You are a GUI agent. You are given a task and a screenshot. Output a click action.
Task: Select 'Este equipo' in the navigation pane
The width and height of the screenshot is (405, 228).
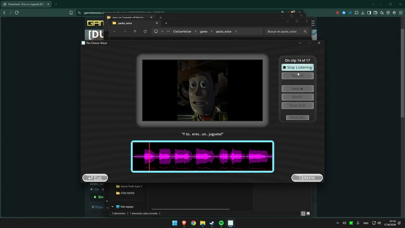(x=125, y=207)
